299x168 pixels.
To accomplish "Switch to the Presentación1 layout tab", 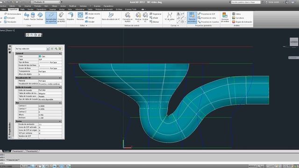I will coord(18,151).
